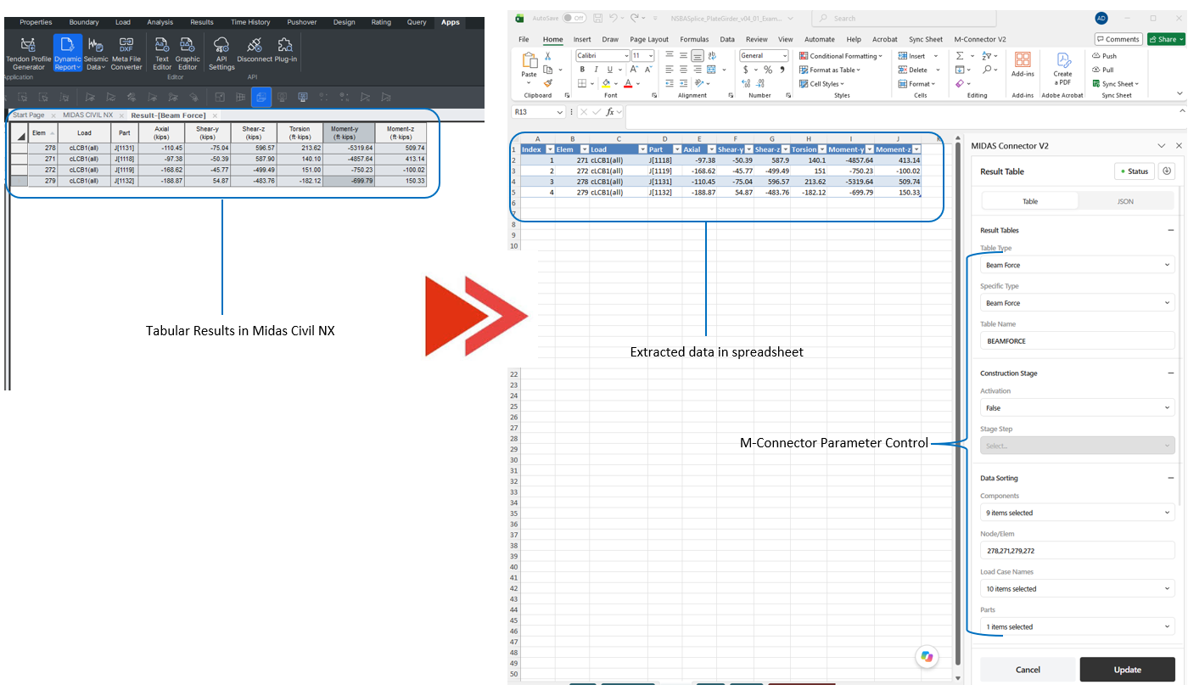Open Add-ins in the Excel ribbon

1023,65
